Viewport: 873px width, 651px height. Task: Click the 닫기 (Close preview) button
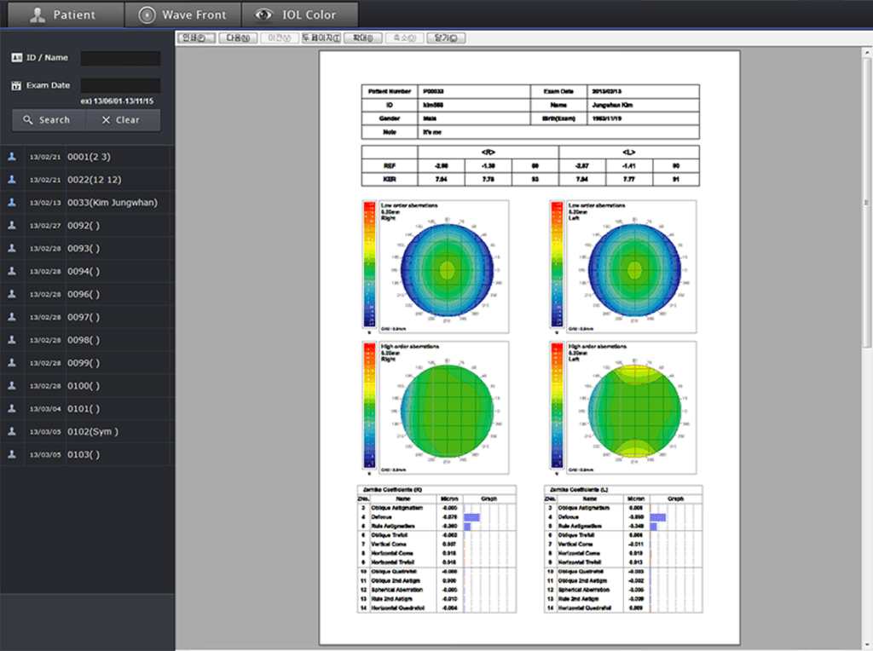(446, 37)
